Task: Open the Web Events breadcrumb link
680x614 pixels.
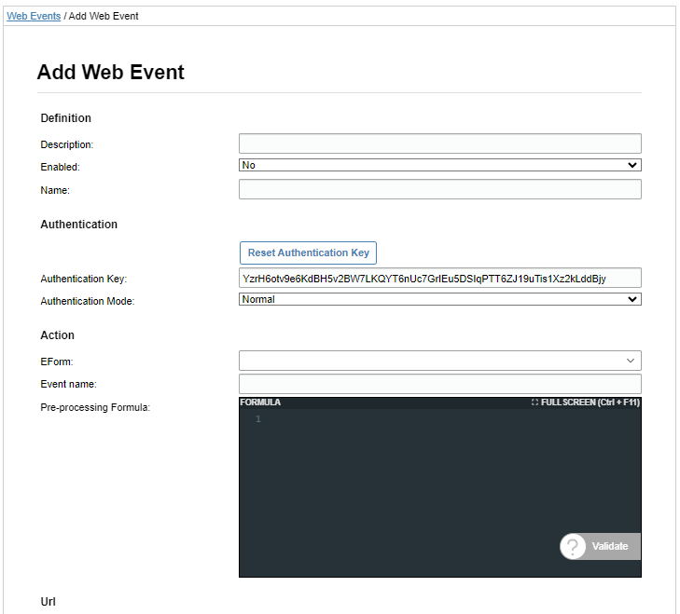Action: [34, 16]
